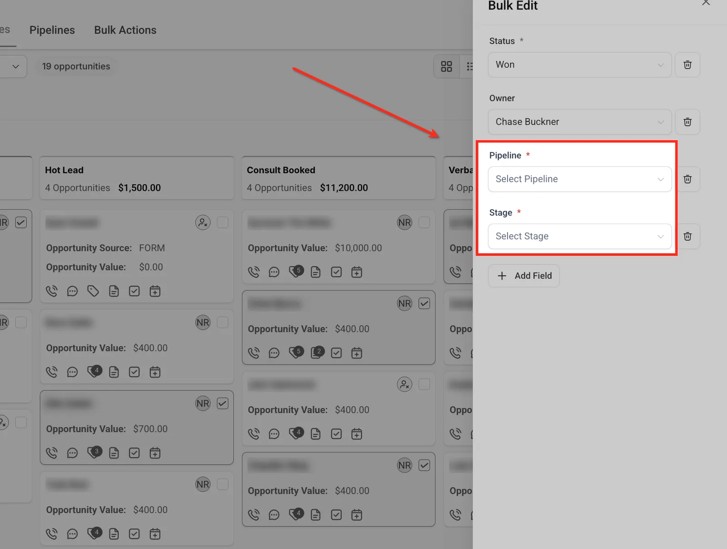Open chat on the FORM source card
The height and width of the screenshot is (549, 727).
pyautogui.click(x=72, y=291)
